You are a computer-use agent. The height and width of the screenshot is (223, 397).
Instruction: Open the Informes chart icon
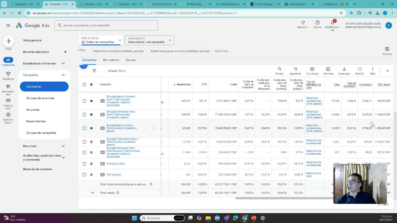(x=328, y=69)
